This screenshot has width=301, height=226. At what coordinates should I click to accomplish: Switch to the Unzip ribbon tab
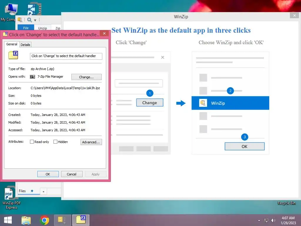pos(42,28)
